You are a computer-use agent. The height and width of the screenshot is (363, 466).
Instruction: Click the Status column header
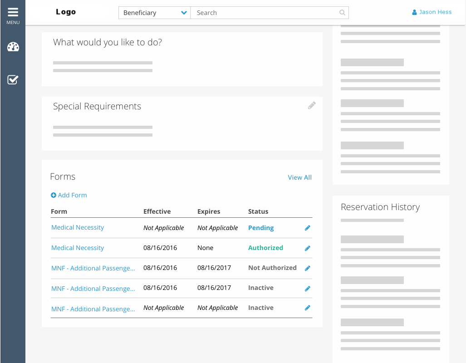click(x=258, y=211)
